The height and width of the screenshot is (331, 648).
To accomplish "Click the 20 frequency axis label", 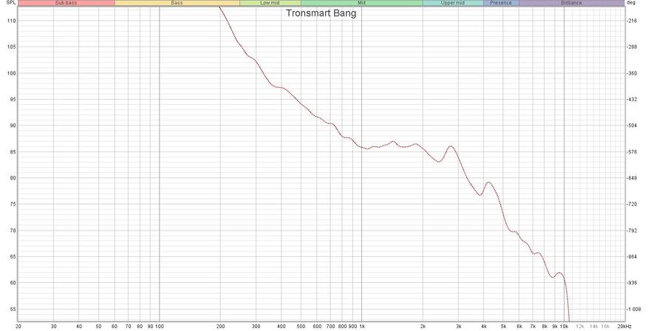I will pyautogui.click(x=18, y=327).
